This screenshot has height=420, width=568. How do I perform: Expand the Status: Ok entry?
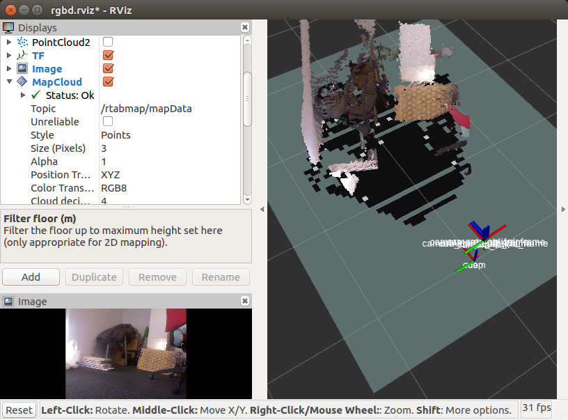coord(23,95)
